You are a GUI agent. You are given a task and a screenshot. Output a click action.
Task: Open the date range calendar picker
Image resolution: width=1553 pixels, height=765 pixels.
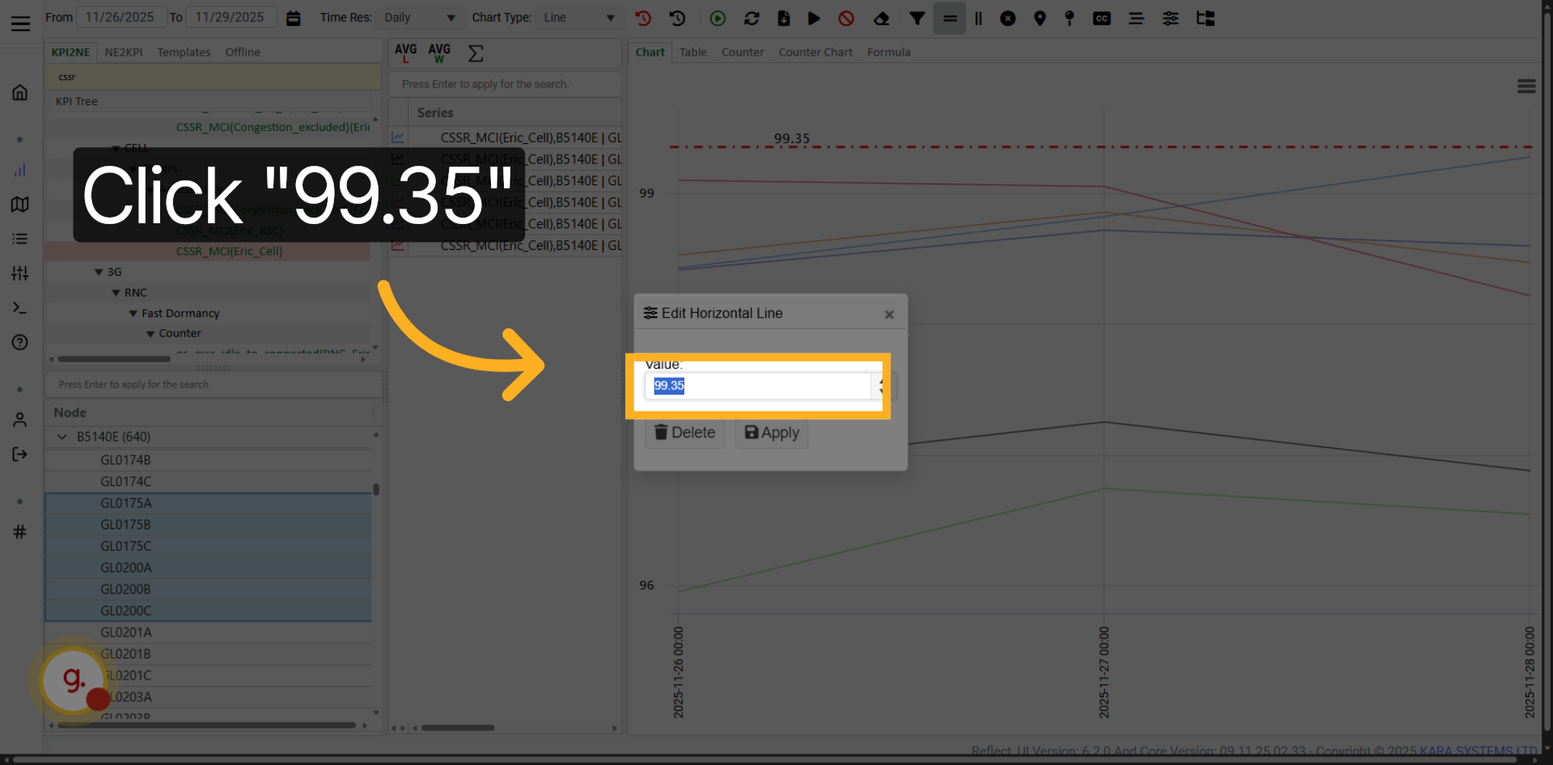tap(294, 18)
